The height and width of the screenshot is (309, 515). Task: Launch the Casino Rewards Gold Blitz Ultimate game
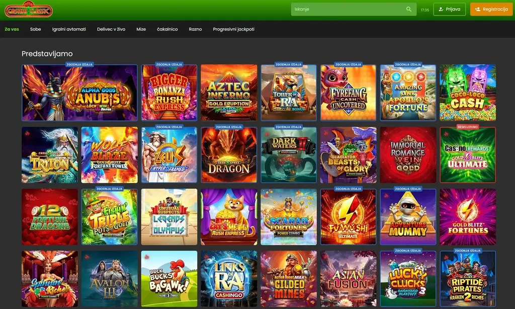[468, 155]
